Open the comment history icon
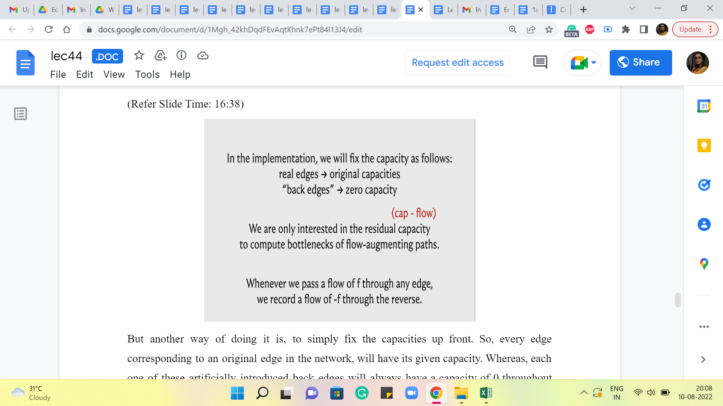The width and height of the screenshot is (723, 406). tap(540, 62)
